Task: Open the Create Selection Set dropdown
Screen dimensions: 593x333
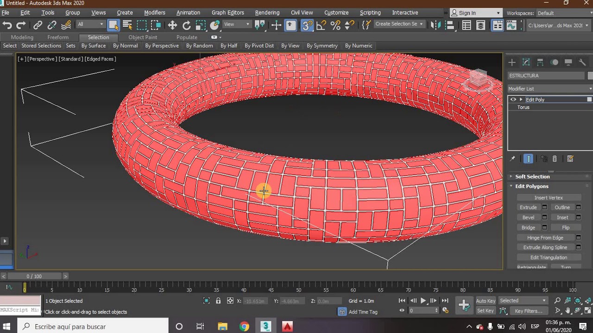Action: tap(398, 24)
